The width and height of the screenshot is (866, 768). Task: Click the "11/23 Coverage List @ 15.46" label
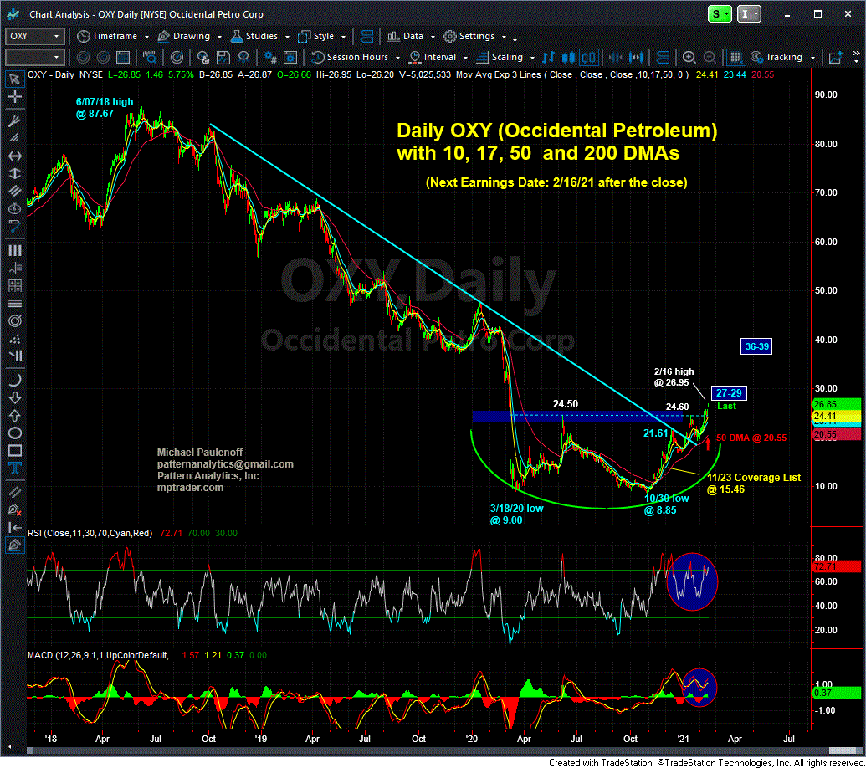[754, 483]
